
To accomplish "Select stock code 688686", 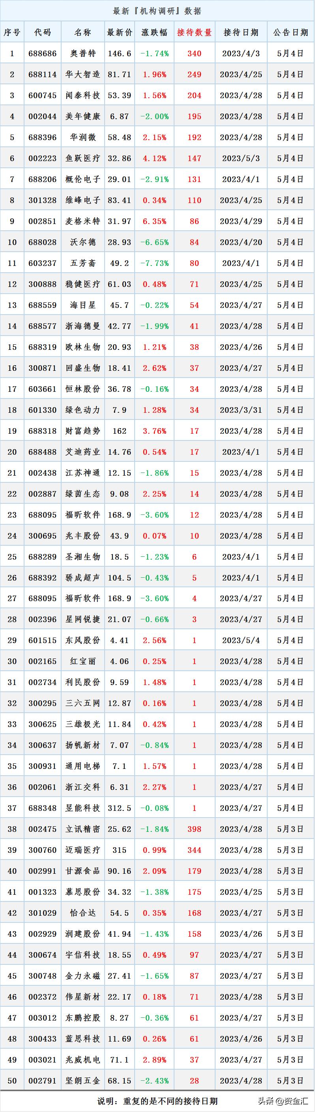I will coord(43,53).
